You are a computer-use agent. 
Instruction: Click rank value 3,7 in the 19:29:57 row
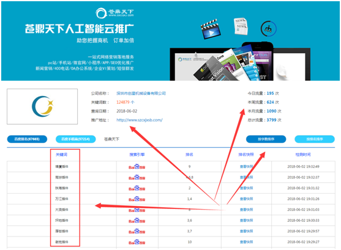point(190,231)
